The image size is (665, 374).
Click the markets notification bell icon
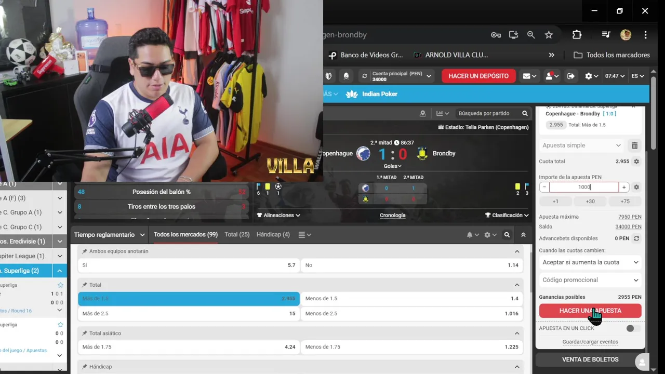[x=472, y=235]
